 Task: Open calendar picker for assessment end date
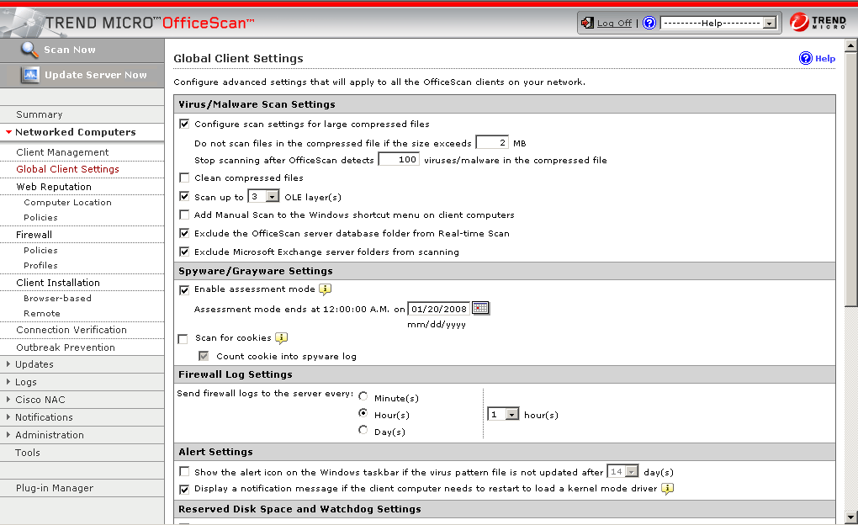tap(480, 308)
